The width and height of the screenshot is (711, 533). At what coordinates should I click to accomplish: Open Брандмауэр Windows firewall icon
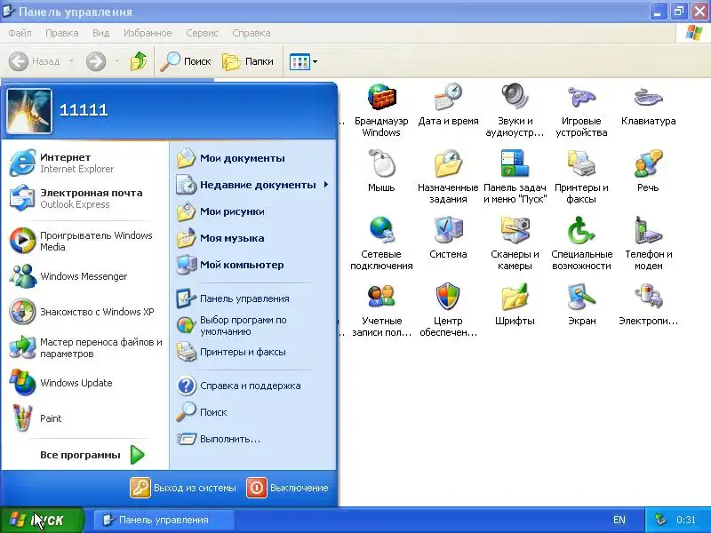(381, 110)
